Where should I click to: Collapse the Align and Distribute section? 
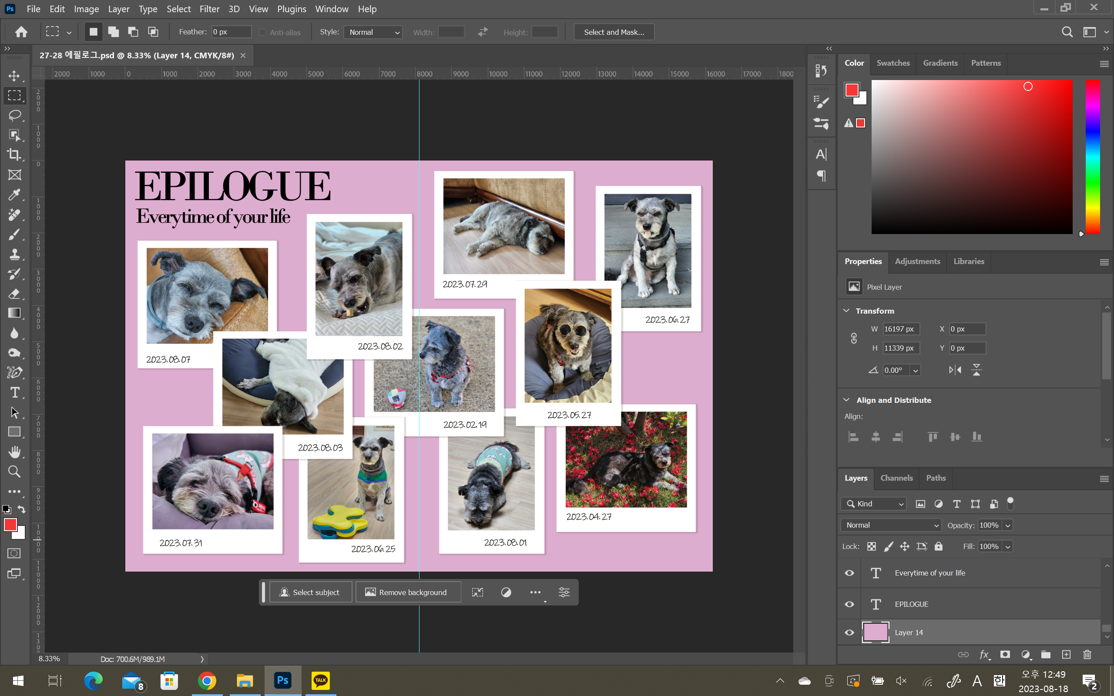pos(846,400)
